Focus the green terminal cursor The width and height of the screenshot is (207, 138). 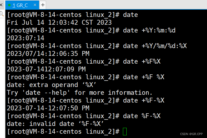(x=125, y=132)
